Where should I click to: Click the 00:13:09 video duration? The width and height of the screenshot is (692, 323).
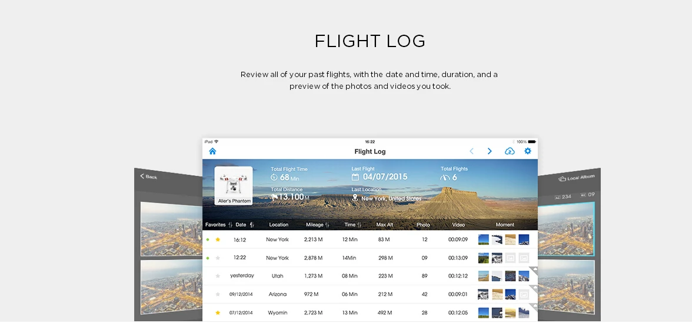[x=458, y=258]
